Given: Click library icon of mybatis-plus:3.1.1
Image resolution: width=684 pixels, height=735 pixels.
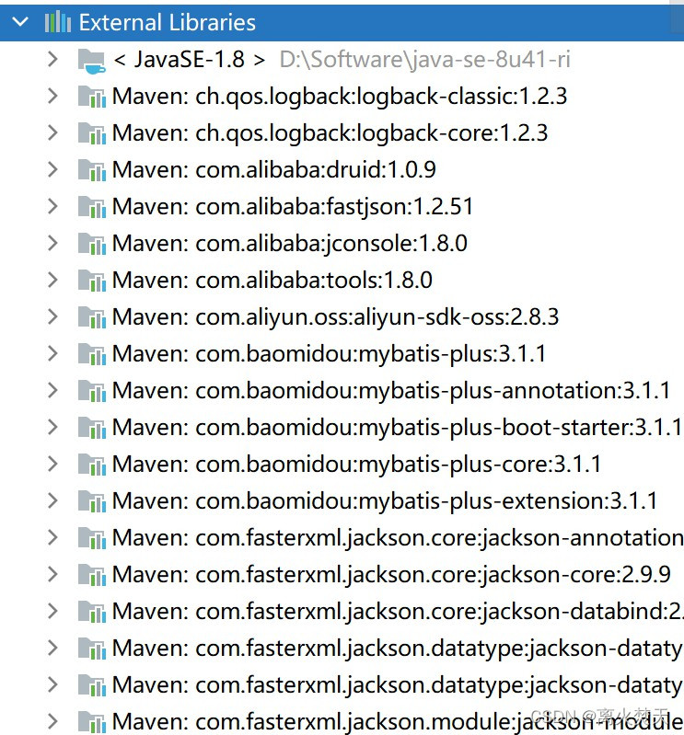Looking at the screenshot, I should click(92, 354).
